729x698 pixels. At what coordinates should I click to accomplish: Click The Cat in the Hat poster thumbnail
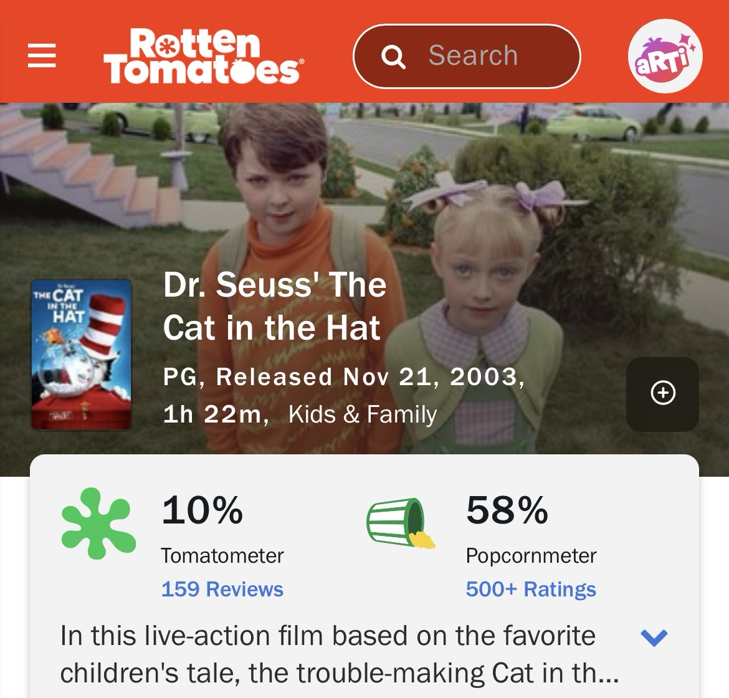tap(82, 355)
